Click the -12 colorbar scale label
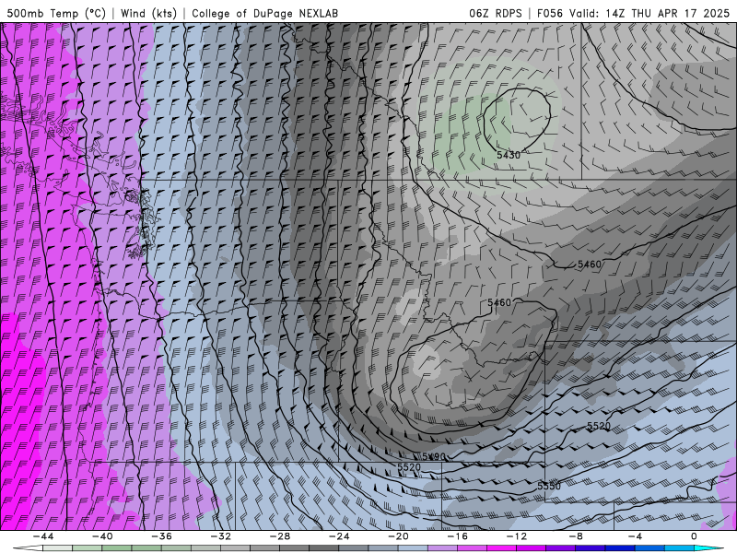737x553 pixels. [517, 536]
